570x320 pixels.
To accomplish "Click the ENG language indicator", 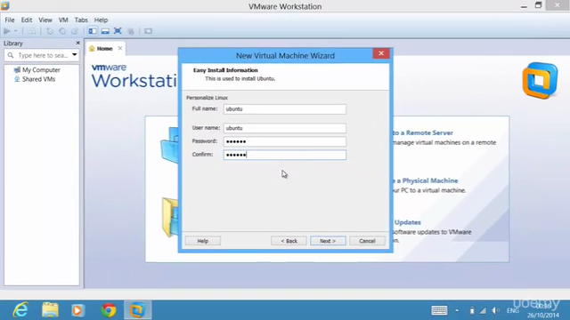I will [x=513, y=311].
